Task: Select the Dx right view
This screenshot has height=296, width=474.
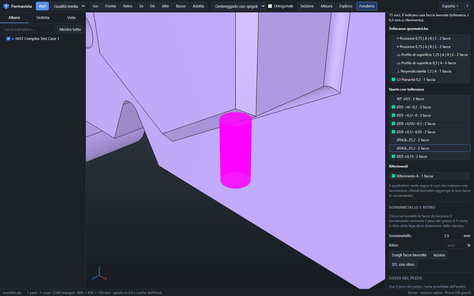Action: (152, 6)
